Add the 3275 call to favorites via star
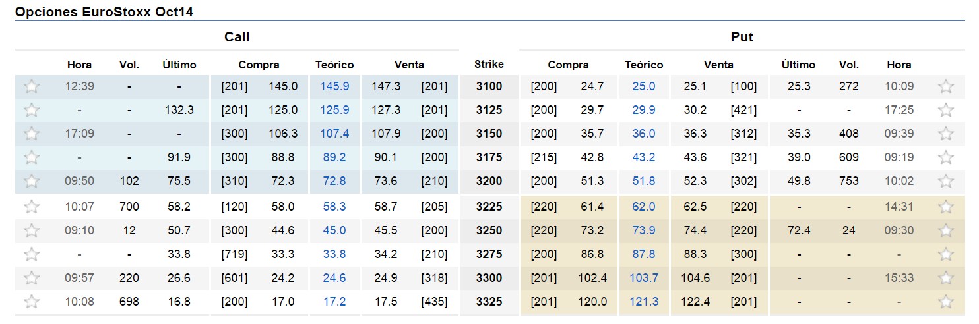Viewport: 979px width, 324px height. coord(31,254)
